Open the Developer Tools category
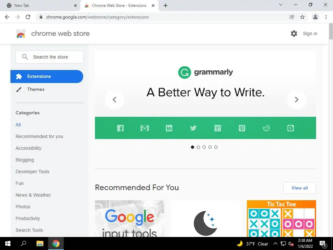333x250 pixels. 33,172
